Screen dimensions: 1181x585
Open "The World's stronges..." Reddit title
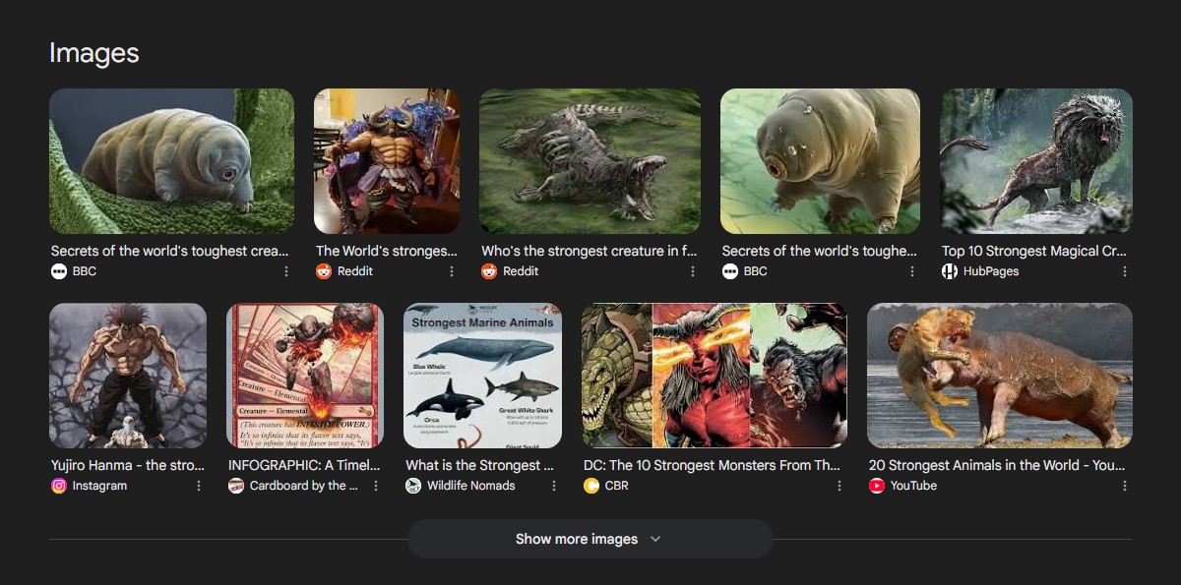[x=387, y=251]
